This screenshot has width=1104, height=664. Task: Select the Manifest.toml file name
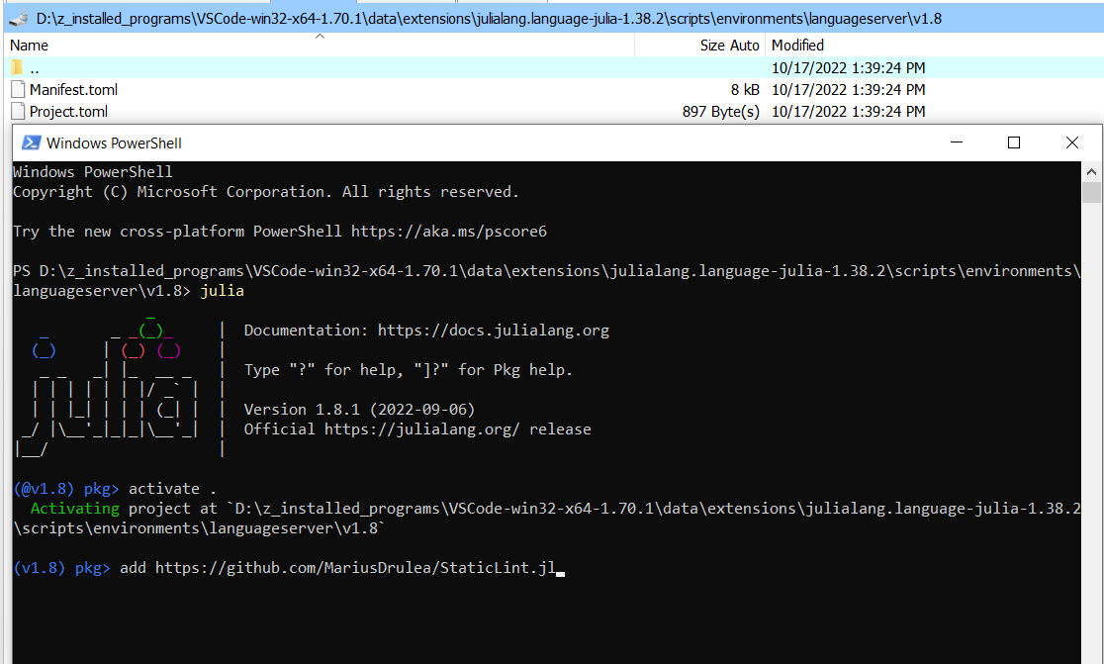pyautogui.click(x=73, y=89)
